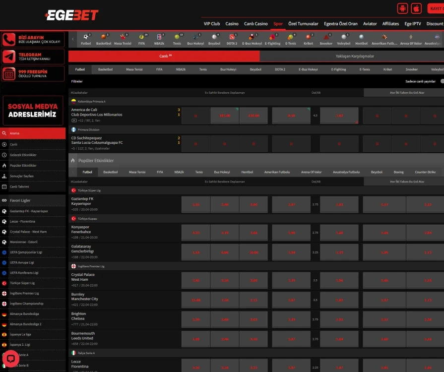
Task: Toggle the Sadece canlı yayınlar switch
Action: [442, 81]
